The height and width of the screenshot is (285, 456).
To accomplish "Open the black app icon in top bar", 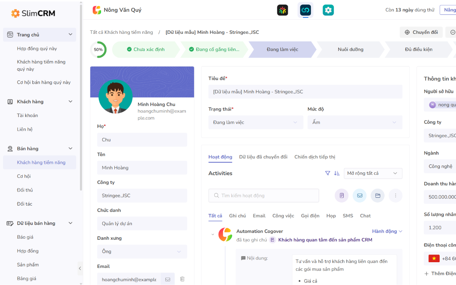I will coord(282,10).
